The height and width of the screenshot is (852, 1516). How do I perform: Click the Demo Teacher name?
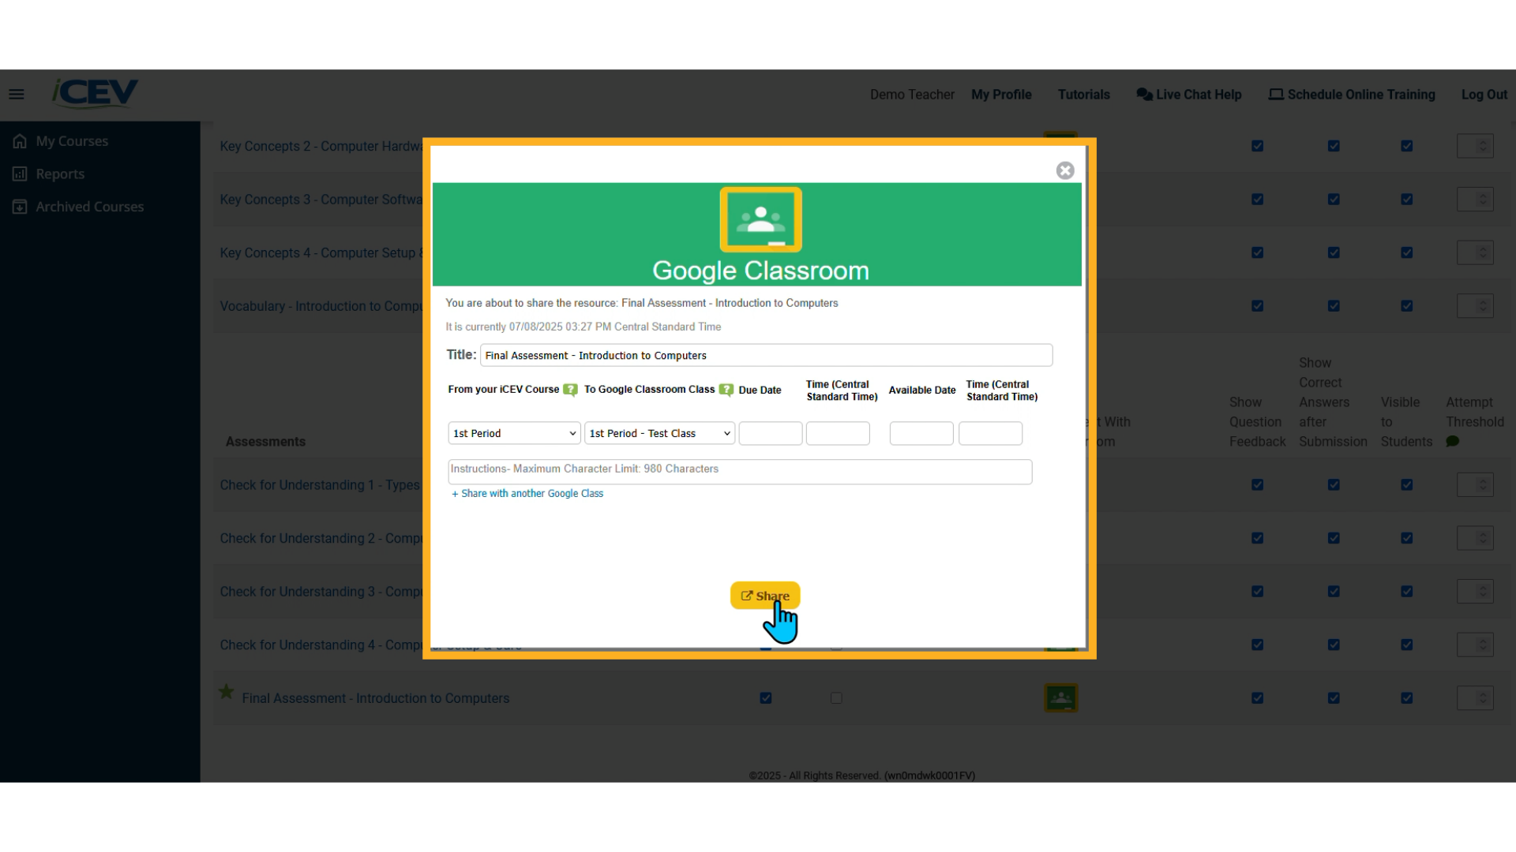pos(912,95)
